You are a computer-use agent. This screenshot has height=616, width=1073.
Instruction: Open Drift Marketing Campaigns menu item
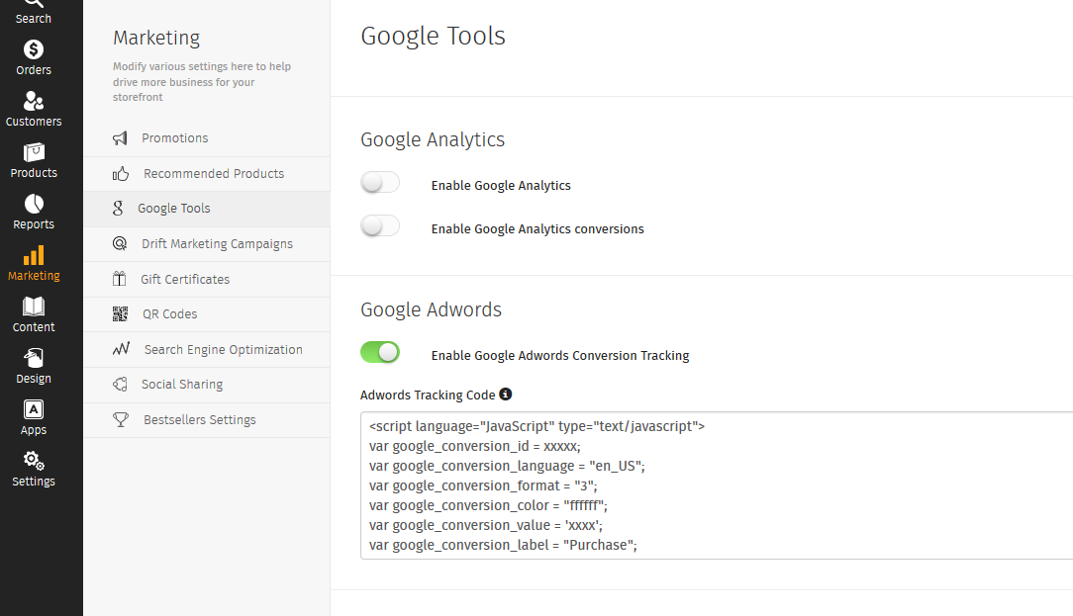click(207, 244)
